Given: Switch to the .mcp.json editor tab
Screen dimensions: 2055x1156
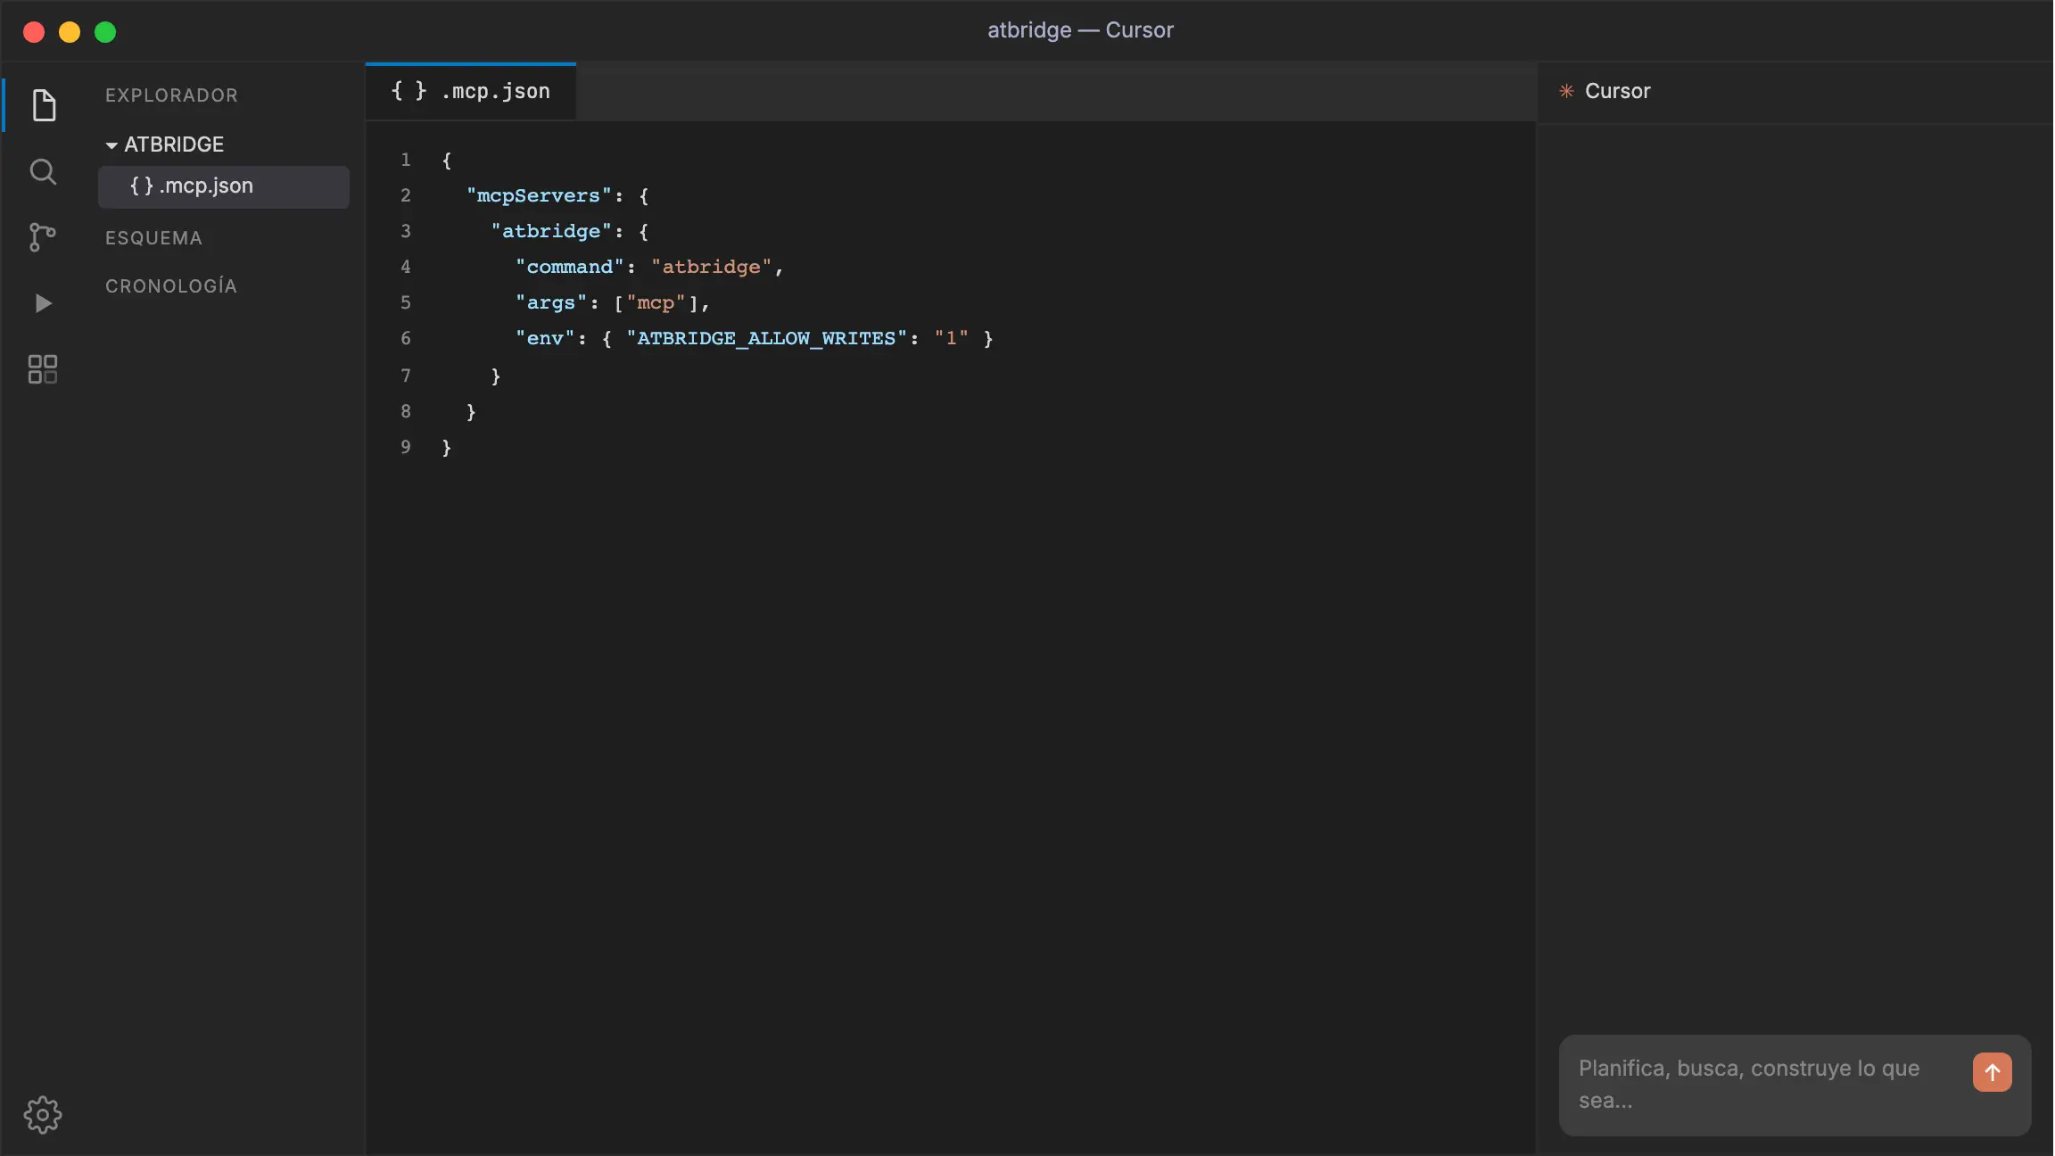Looking at the screenshot, I should (x=471, y=91).
